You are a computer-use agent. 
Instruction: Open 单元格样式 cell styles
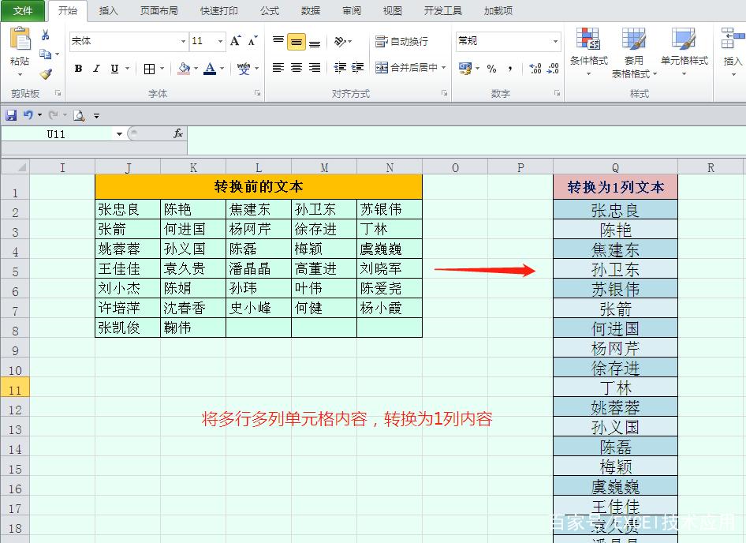(x=684, y=52)
